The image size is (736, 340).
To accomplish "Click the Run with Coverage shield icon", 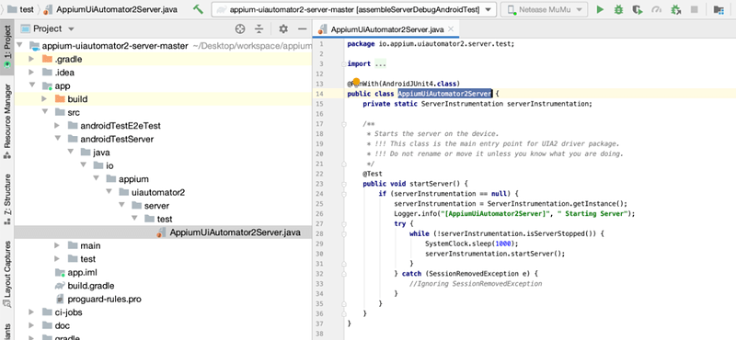I will [637, 9].
